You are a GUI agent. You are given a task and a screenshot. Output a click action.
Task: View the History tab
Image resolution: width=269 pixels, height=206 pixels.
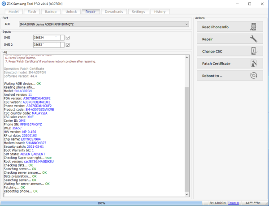(x=160, y=12)
